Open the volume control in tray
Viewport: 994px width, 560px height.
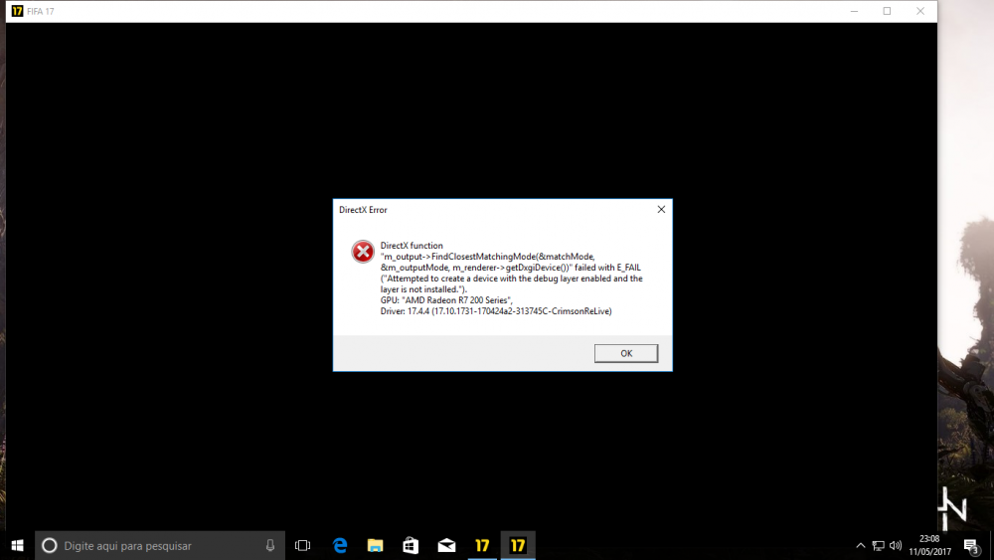[x=896, y=545]
